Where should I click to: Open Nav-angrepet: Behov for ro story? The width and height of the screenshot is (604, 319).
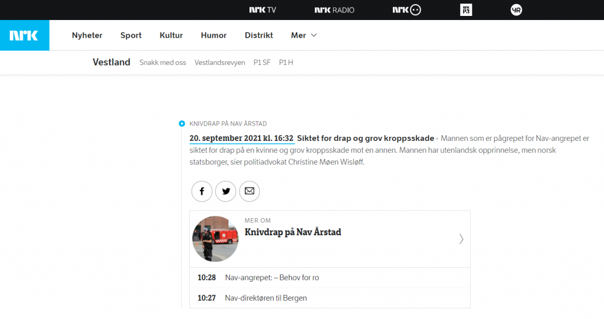272,278
